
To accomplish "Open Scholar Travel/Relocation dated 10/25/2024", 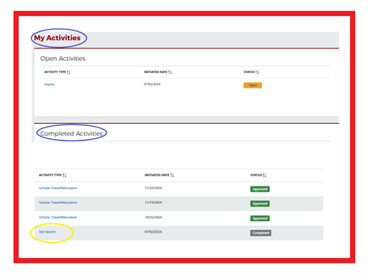I will coord(58,217).
